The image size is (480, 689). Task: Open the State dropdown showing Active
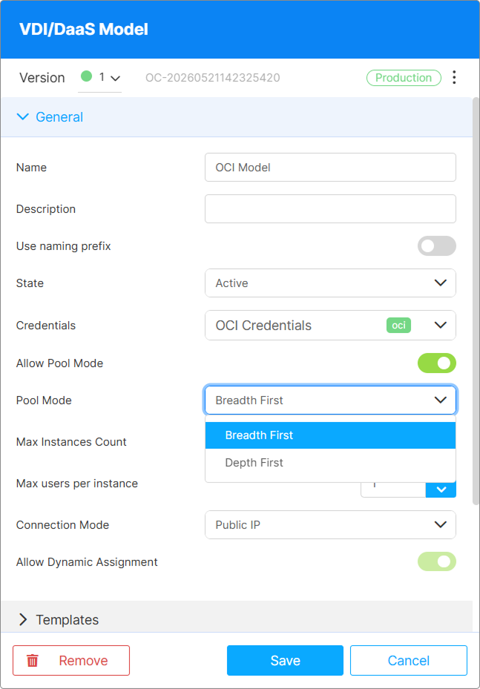pos(330,283)
